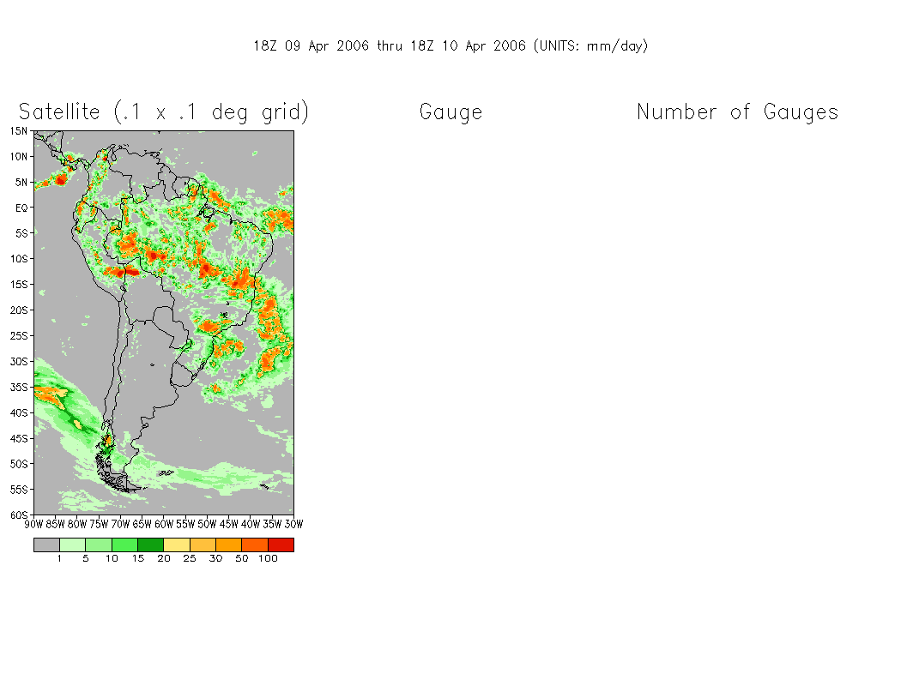Click the 30S latitude axis label
901x686 pixels.
18,361
